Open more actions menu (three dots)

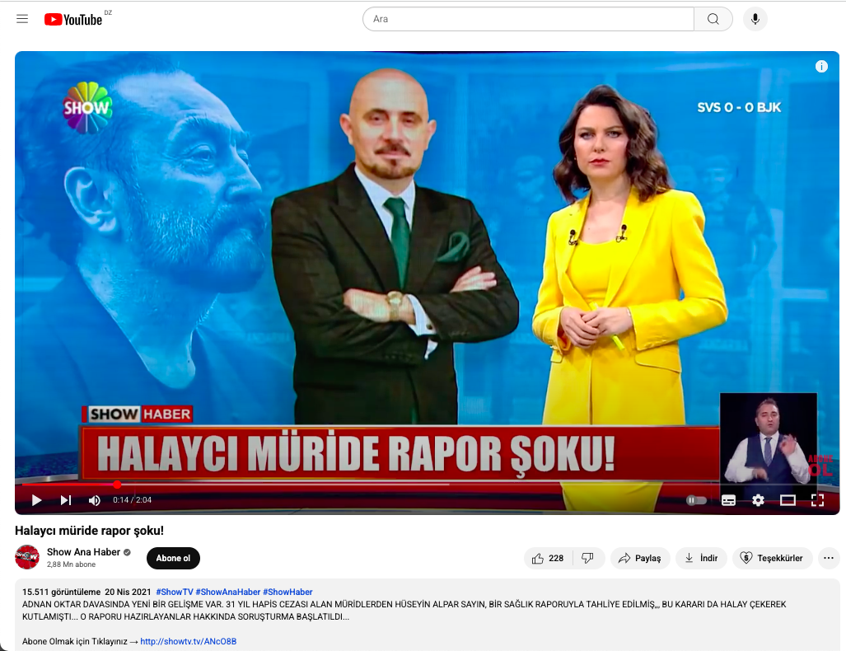coord(829,558)
